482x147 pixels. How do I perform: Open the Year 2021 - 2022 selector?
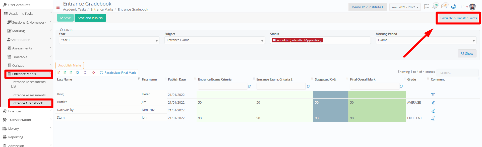tap(405, 7)
